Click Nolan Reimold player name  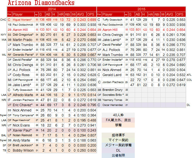tap(22, 135)
